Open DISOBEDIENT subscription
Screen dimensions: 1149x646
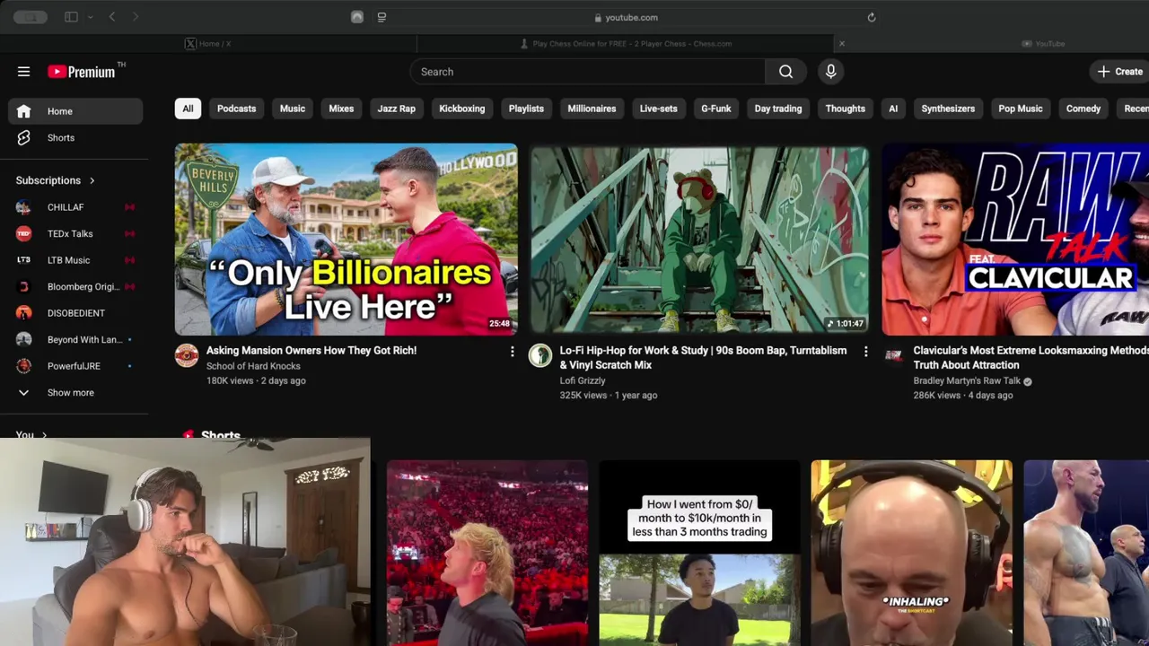point(75,313)
